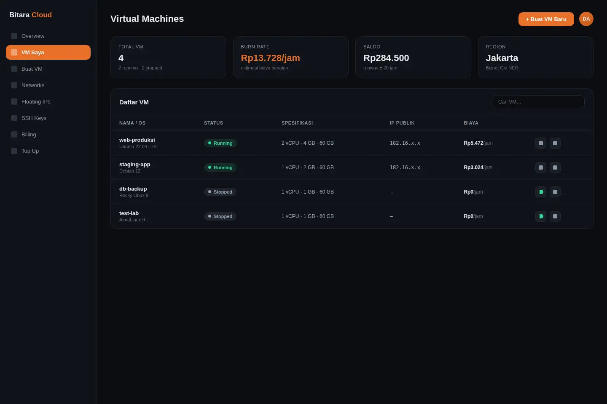Click the Rocky Linux 9 label
This screenshot has height=404, width=607.
[134, 196]
